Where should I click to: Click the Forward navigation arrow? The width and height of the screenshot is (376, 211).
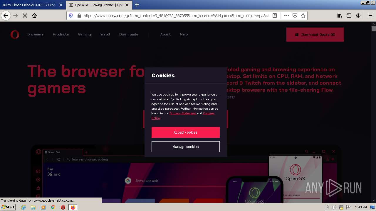click(x=16, y=16)
